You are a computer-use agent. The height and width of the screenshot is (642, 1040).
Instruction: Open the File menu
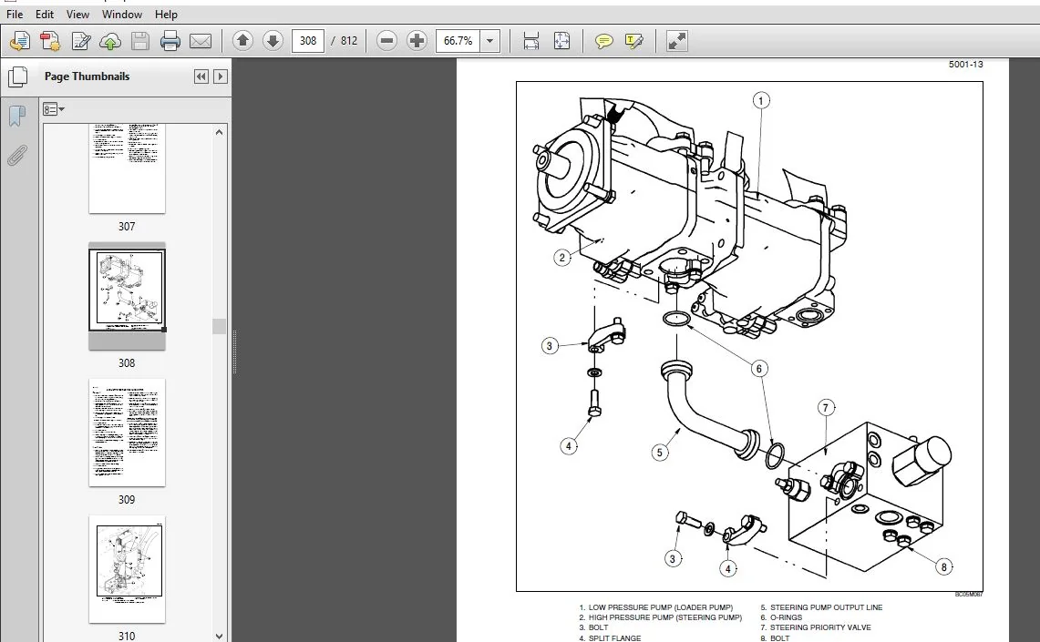(x=14, y=14)
